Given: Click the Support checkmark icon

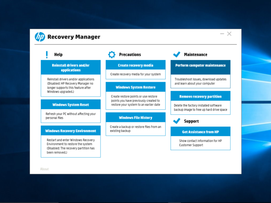Looking at the screenshot, I should [177, 121].
